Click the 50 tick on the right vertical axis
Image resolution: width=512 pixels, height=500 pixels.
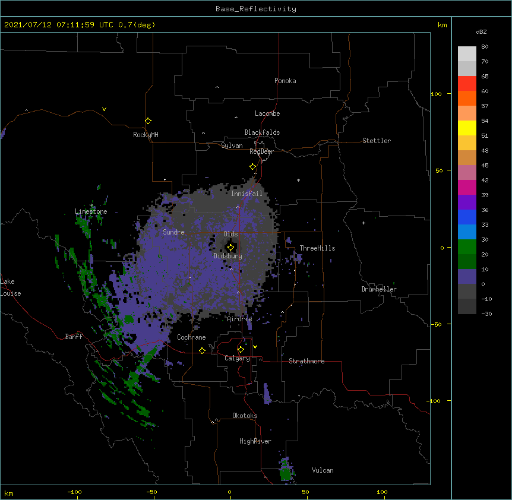coord(439,170)
